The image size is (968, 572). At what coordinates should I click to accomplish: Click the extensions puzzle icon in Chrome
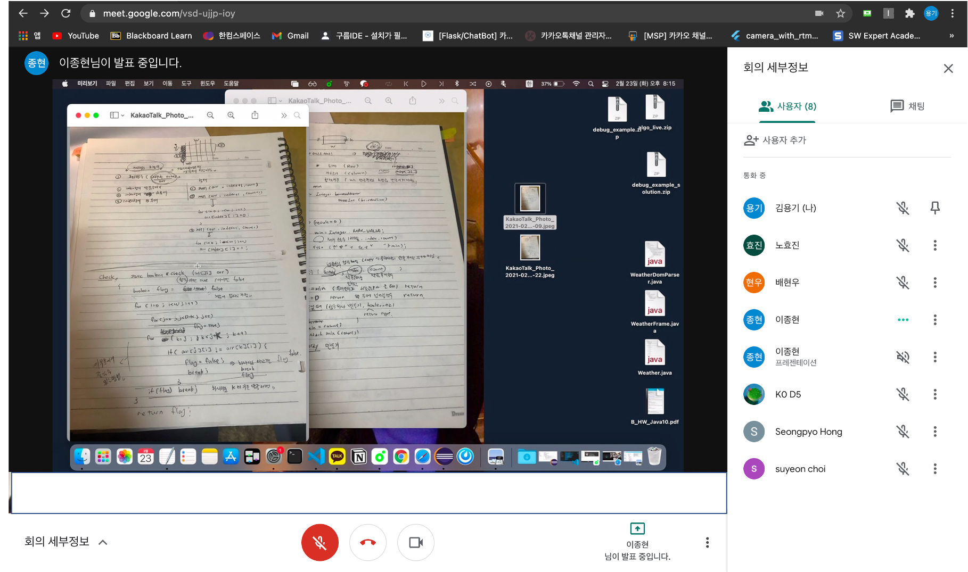pyautogui.click(x=910, y=13)
